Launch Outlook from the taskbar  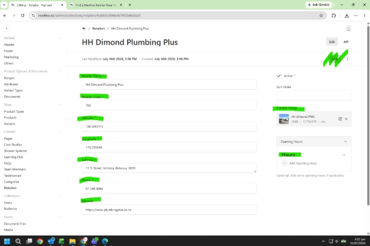tap(51, 241)
